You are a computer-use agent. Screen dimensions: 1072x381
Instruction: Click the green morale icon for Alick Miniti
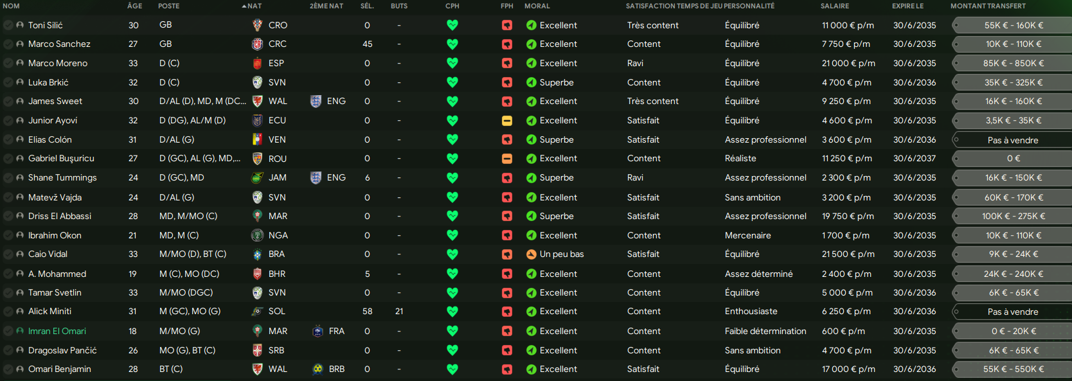tap(532, 311)
